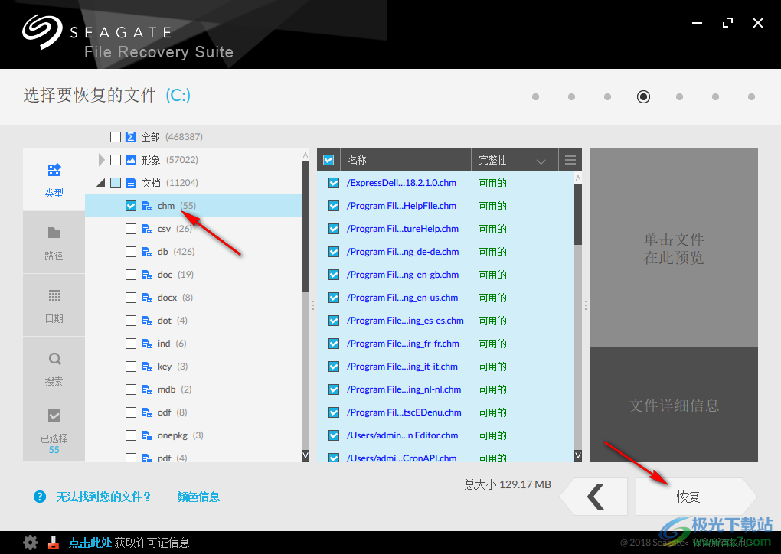Click the sort arrow in the 完整性 column
Image resolution: width=781 pixels, height=554 pixels.
pyautogui.click(x=541, y=160)
